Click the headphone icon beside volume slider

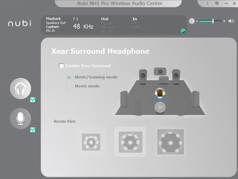pos(192,21)
